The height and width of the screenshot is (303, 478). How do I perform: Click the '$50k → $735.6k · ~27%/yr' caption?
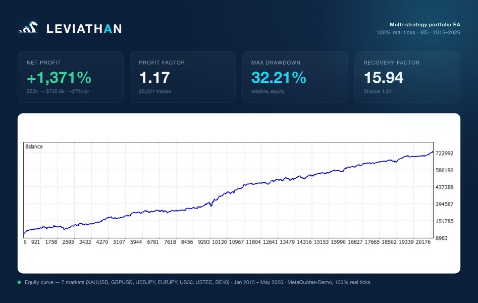pos(58,91)
